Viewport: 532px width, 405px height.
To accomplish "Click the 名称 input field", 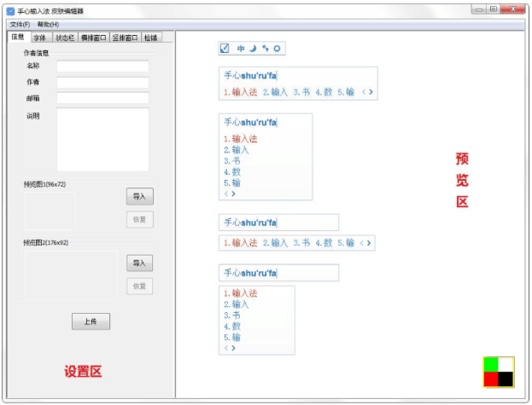I will coord(102,66).
